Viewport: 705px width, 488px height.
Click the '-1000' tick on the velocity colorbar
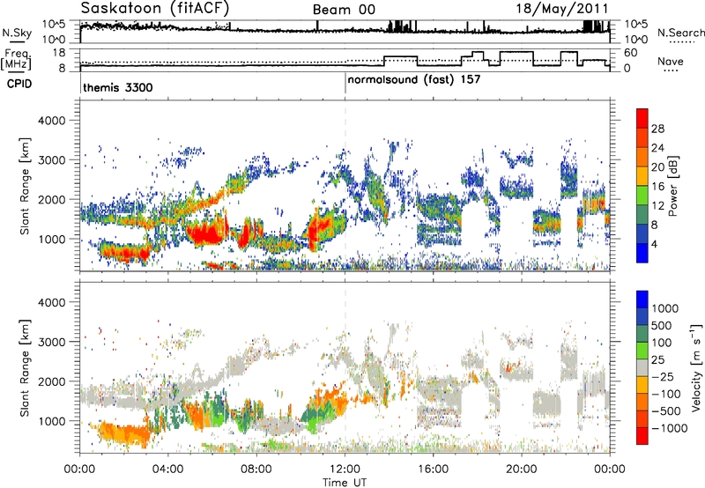click(669, 428)
